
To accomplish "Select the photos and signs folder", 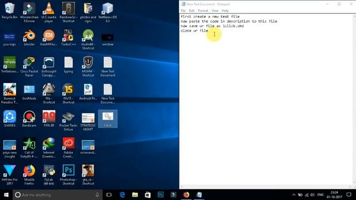I will point(88,12).
